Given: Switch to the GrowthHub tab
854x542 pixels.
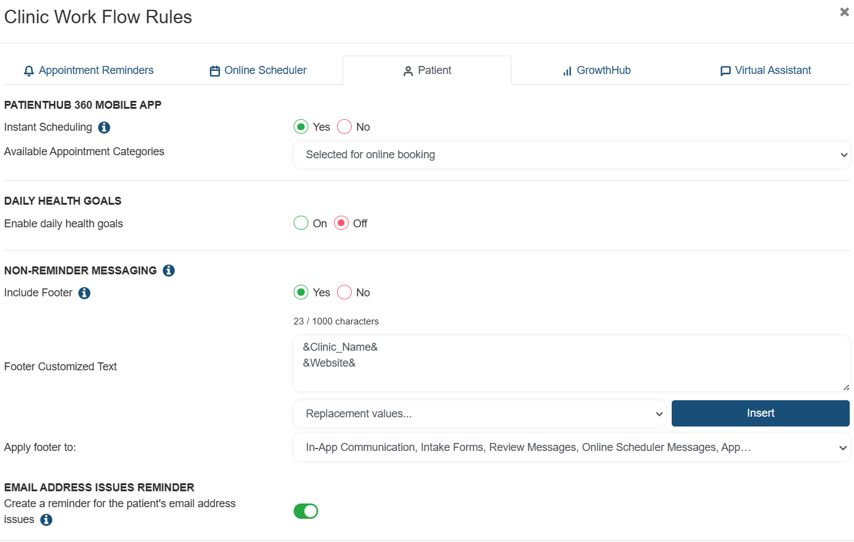Looking at the screenshot, I should point(596,70).
